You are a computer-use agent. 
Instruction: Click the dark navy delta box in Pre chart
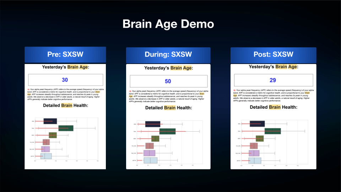50,121
